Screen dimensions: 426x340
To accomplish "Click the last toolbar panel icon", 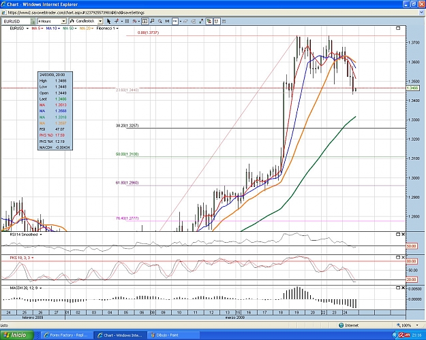I will [x=224, y=21].
